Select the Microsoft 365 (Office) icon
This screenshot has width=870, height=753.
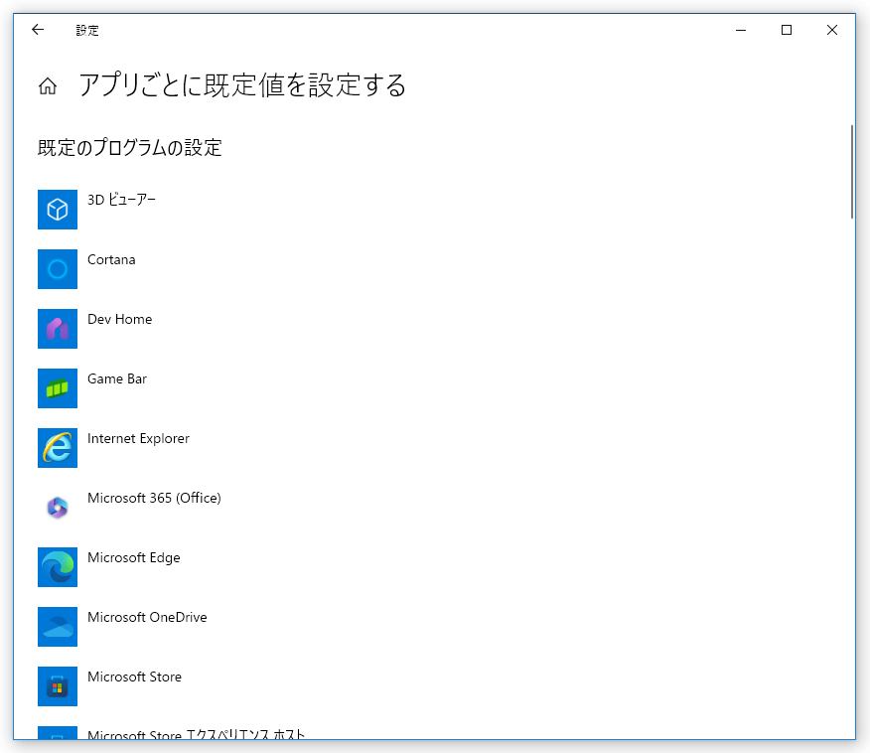click(x=58, y=508)
